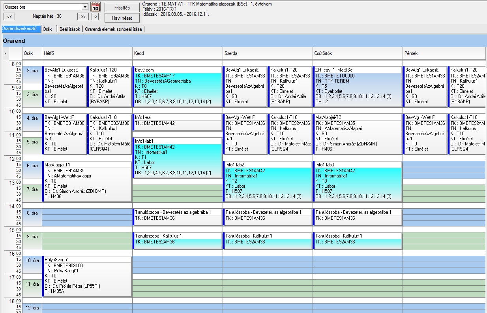Open the Info1-ea schedule entry
Viewport: 487px width, 313px height.
pyautogui.click(x=177, y=123)
